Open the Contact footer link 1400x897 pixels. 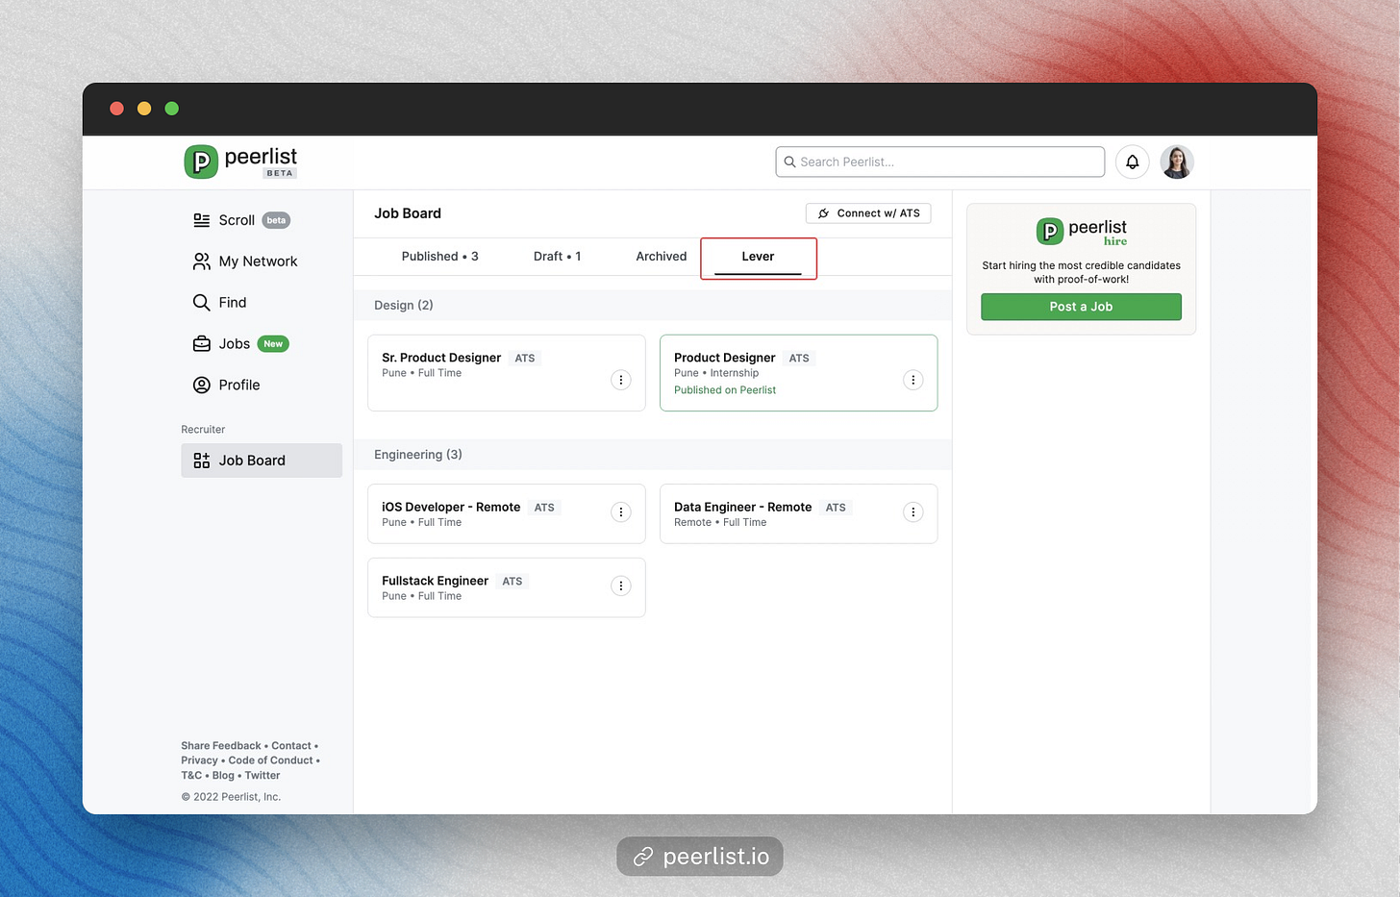[291, 746]
